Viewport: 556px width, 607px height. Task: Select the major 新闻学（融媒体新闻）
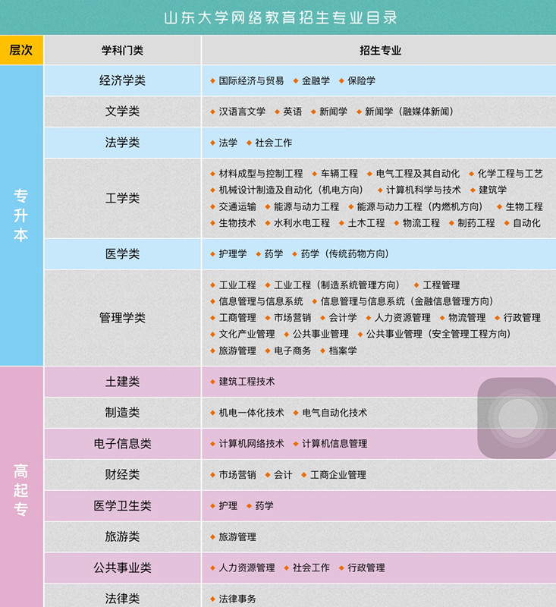[x=409, y=112]
